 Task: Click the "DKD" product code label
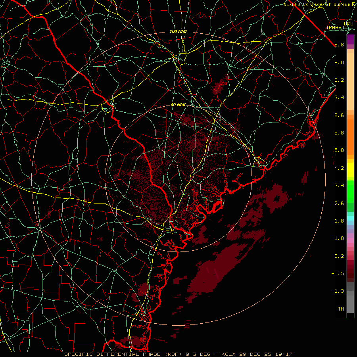pos(348,23)
